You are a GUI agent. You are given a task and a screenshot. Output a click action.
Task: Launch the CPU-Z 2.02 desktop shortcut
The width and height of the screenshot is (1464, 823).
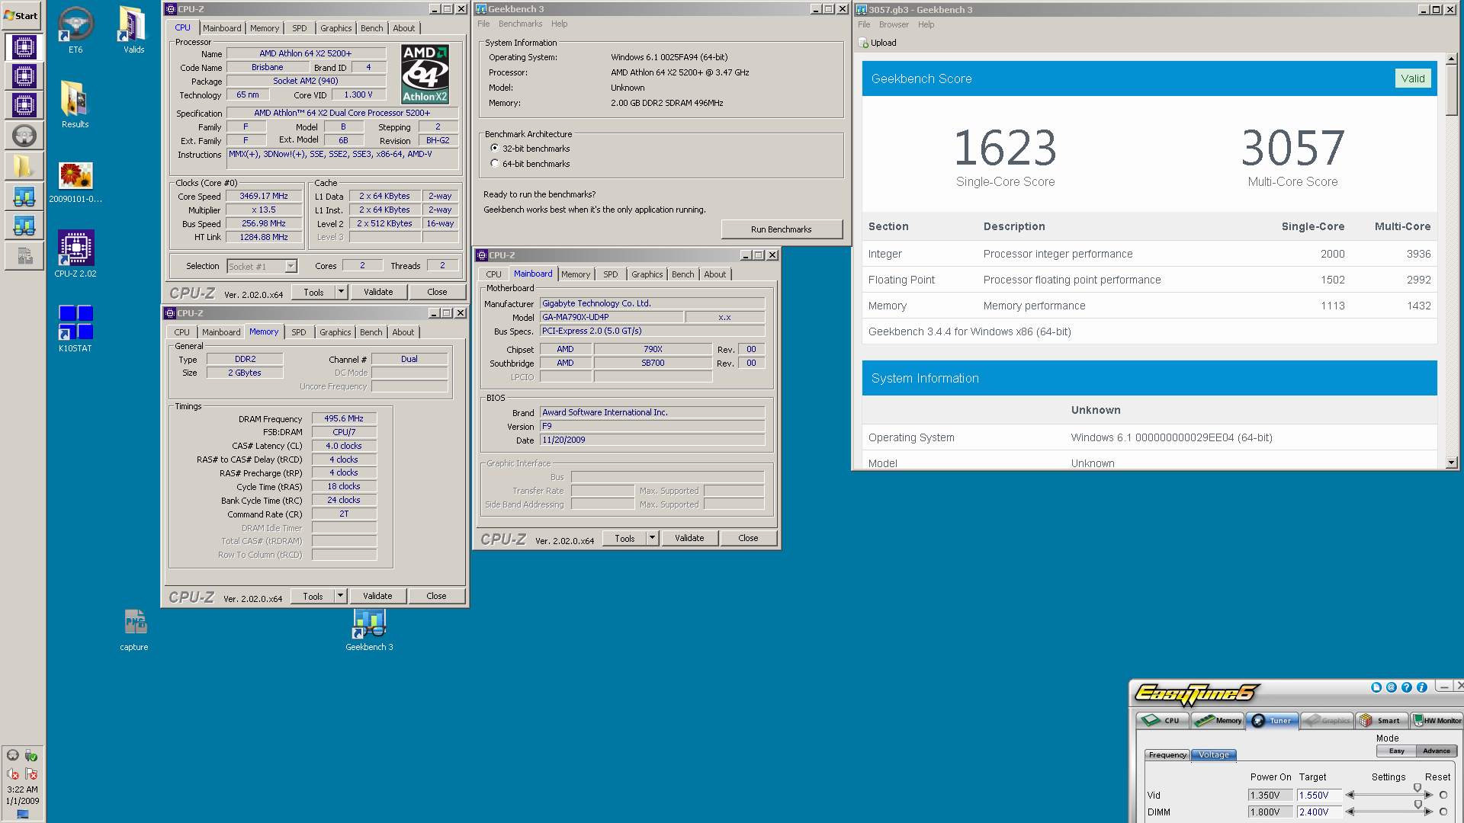(75, 254)
